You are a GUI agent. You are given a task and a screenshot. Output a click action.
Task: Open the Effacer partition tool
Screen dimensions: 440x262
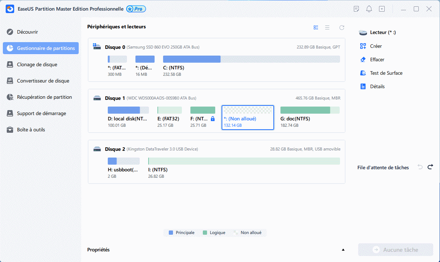pyautogui.click(x=376, y=59)
